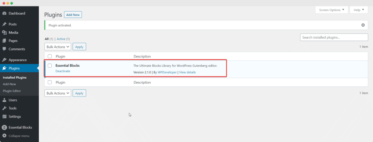Deactivate the Essential Blocks plugin
373x142 pixels.
point(63,71)
